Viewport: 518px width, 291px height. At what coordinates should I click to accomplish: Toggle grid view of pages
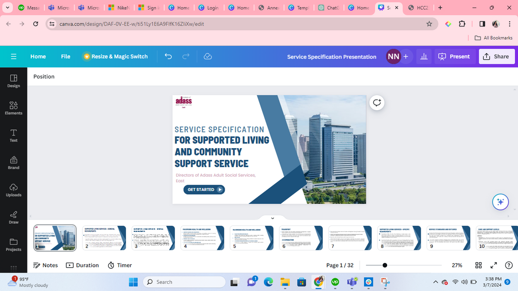coord(478,265)
